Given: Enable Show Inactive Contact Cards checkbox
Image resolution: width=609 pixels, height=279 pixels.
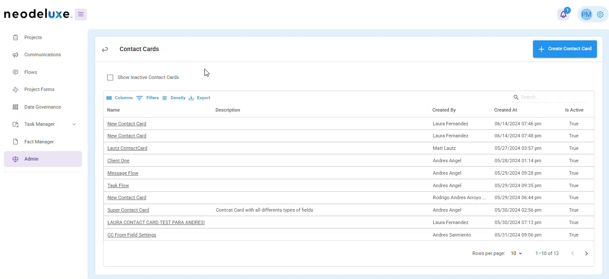Looking at the screenshot, I should [x=110, y=78].
